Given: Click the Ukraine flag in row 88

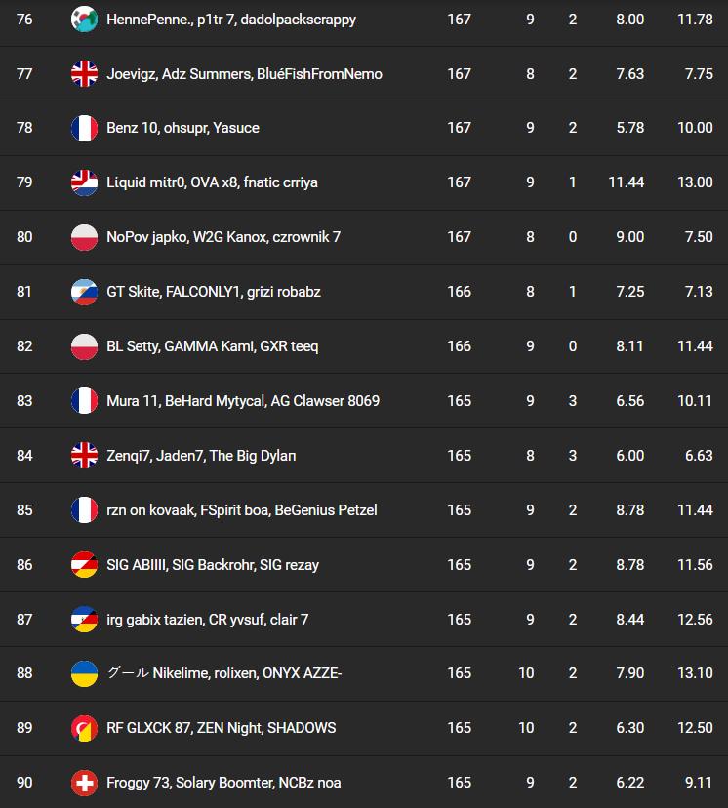Looking at the screenshot, I should [x=84, y=673].
